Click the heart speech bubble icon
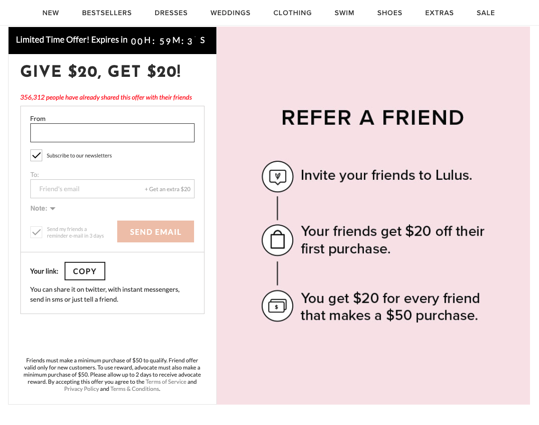The height and width of the screenshot is (425, 539). click(278, 176)
